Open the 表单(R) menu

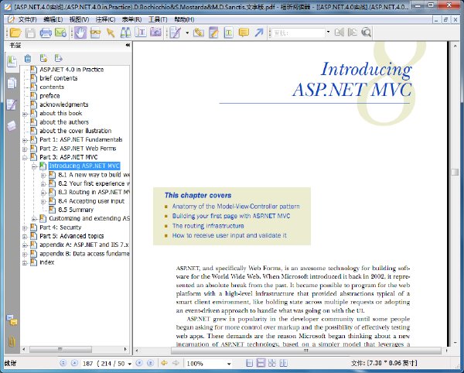tap(131, 19)
